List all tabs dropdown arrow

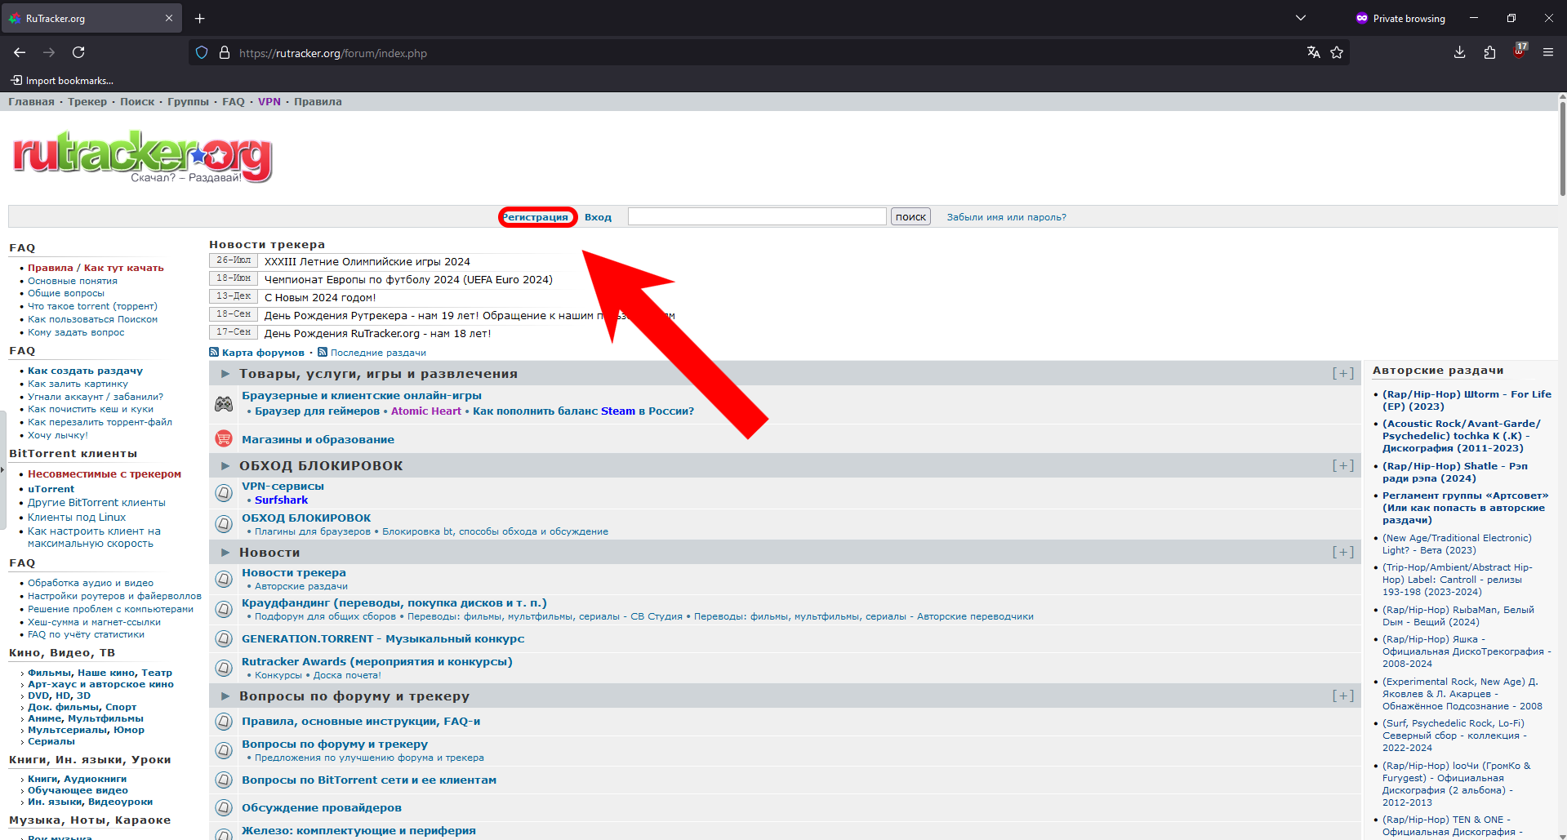tap(1301, 18)
